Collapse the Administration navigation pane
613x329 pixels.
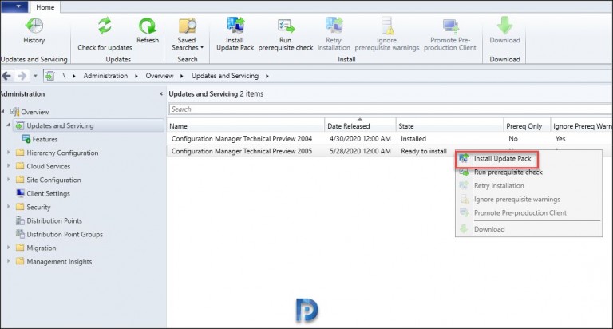(x=161, y=94)
